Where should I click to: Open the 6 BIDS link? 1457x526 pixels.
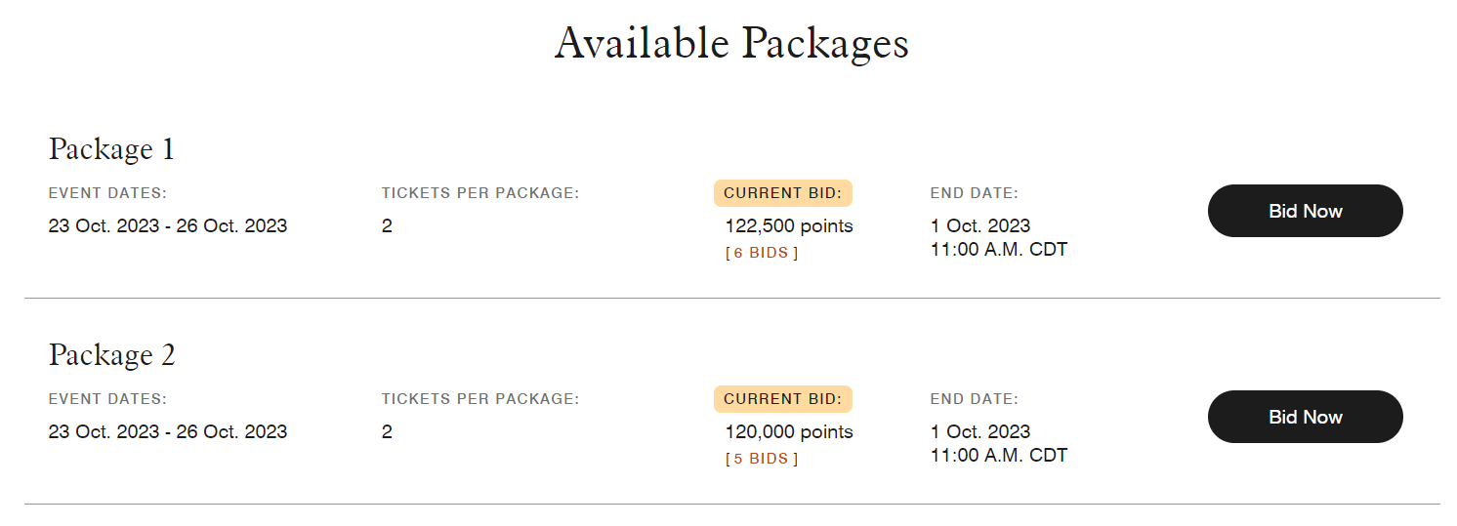click(762, 253)
